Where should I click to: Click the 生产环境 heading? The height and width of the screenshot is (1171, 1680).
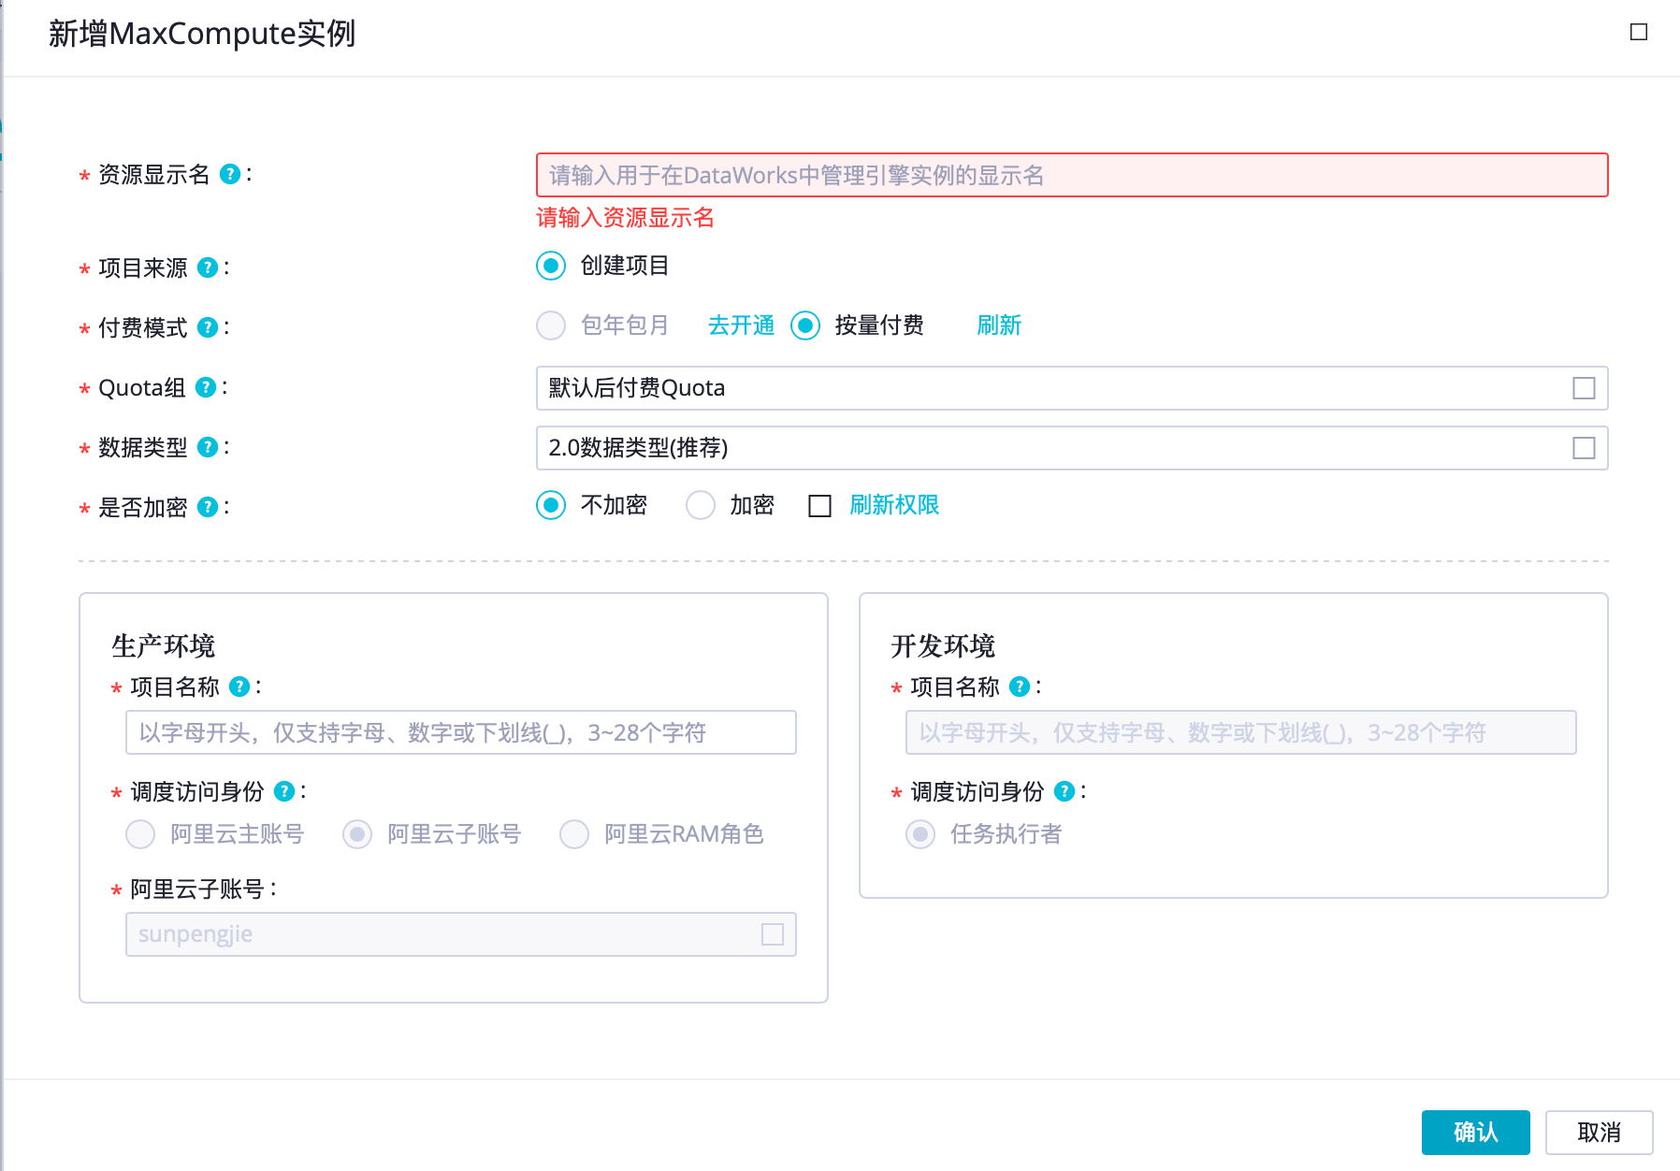pyautogui.click(x=164, y=645)
